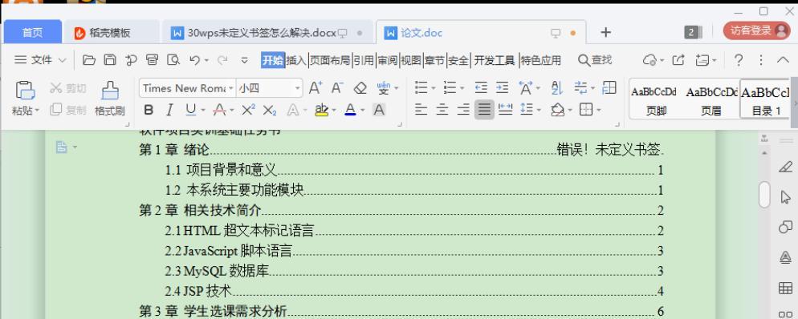This screenshot has width=798, height=319.
Task: Increase font size with the A+ icon
Action: tap(315, 88)
